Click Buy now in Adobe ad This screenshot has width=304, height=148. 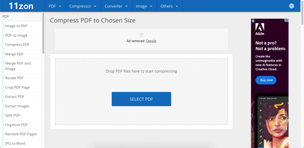(x=266, y=80)
